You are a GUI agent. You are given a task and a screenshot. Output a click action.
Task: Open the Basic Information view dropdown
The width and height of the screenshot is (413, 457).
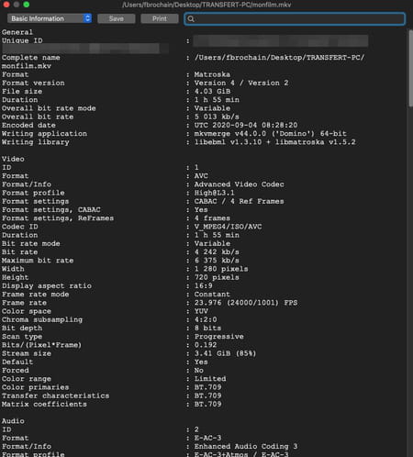[50, 18]
